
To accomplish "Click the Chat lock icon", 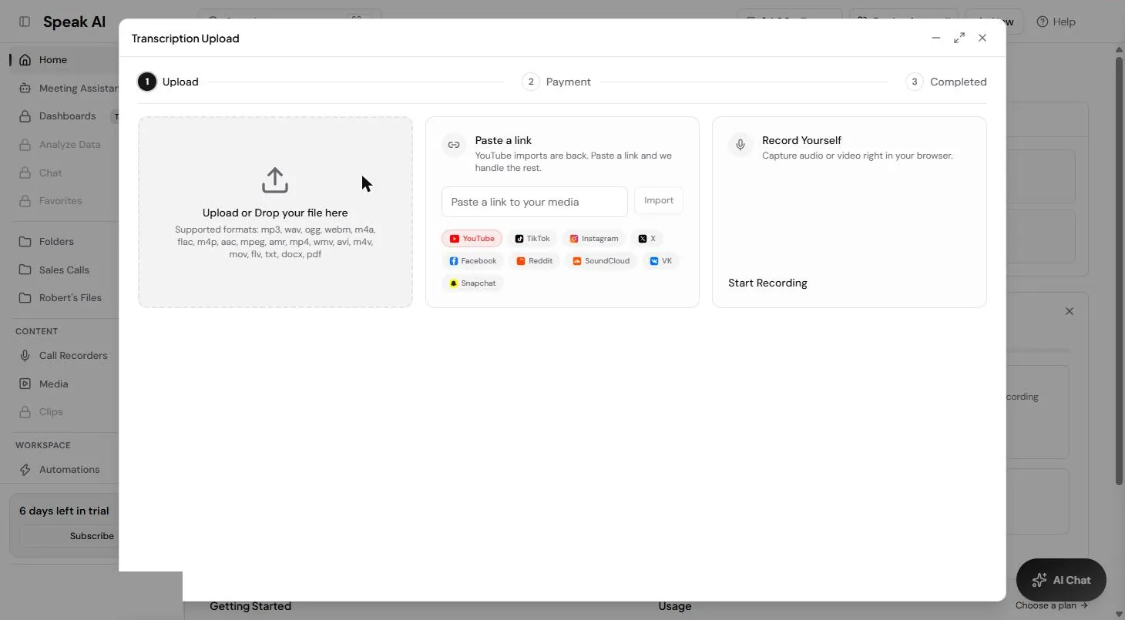I will pos(25,173).
